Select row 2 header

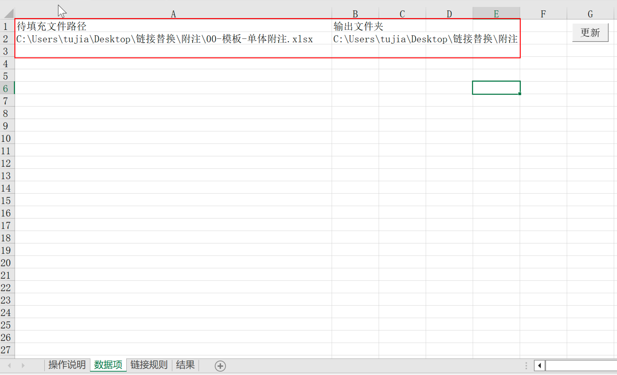coord(7,39)
